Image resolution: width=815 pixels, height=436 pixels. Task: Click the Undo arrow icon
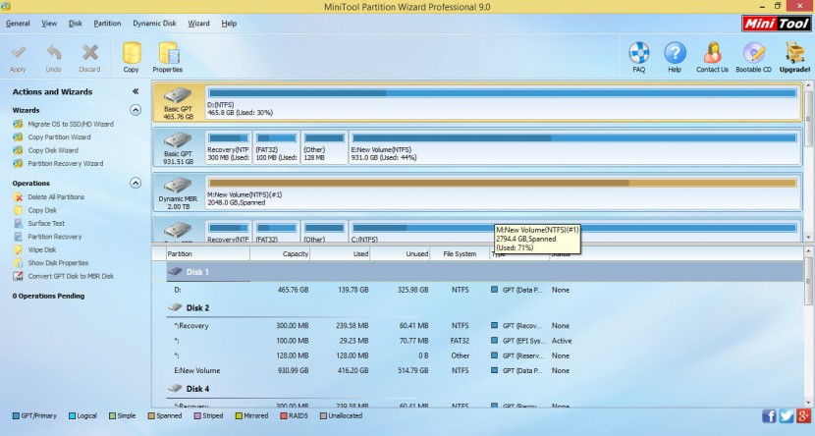54,52
